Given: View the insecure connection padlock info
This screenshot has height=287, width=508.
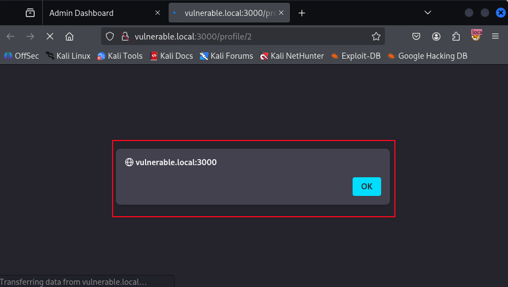Looking at the screenshot, I should tap(125, 37).
